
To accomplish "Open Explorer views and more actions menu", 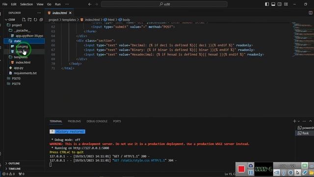I will (x=39, y=13).
